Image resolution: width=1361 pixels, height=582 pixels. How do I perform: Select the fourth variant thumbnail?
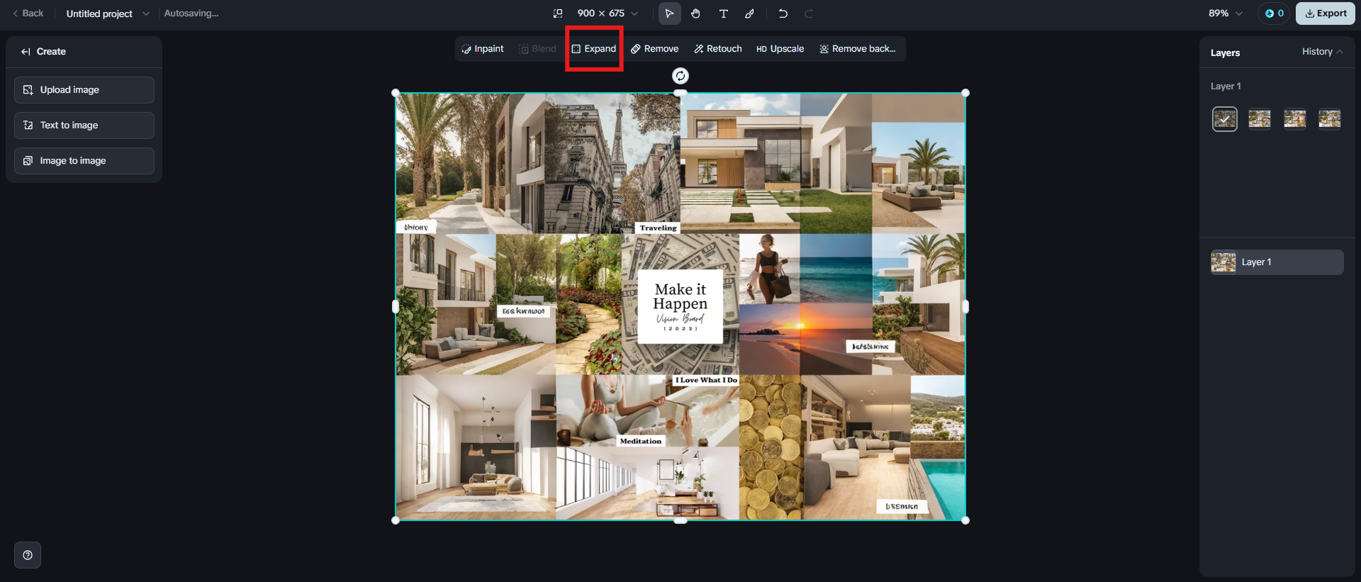pyautogui.click(x=1330, y=119)
